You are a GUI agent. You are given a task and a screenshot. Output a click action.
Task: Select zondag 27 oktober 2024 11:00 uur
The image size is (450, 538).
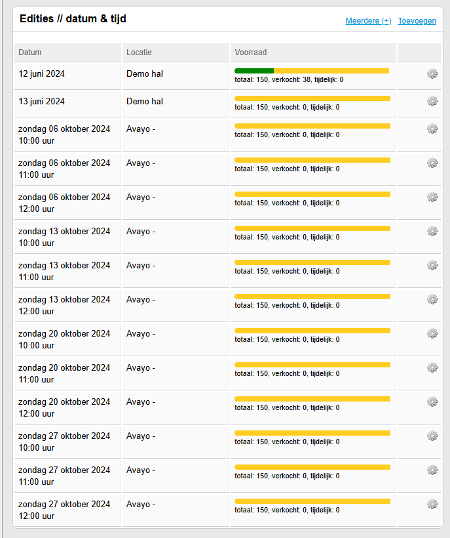pos(64,476)
